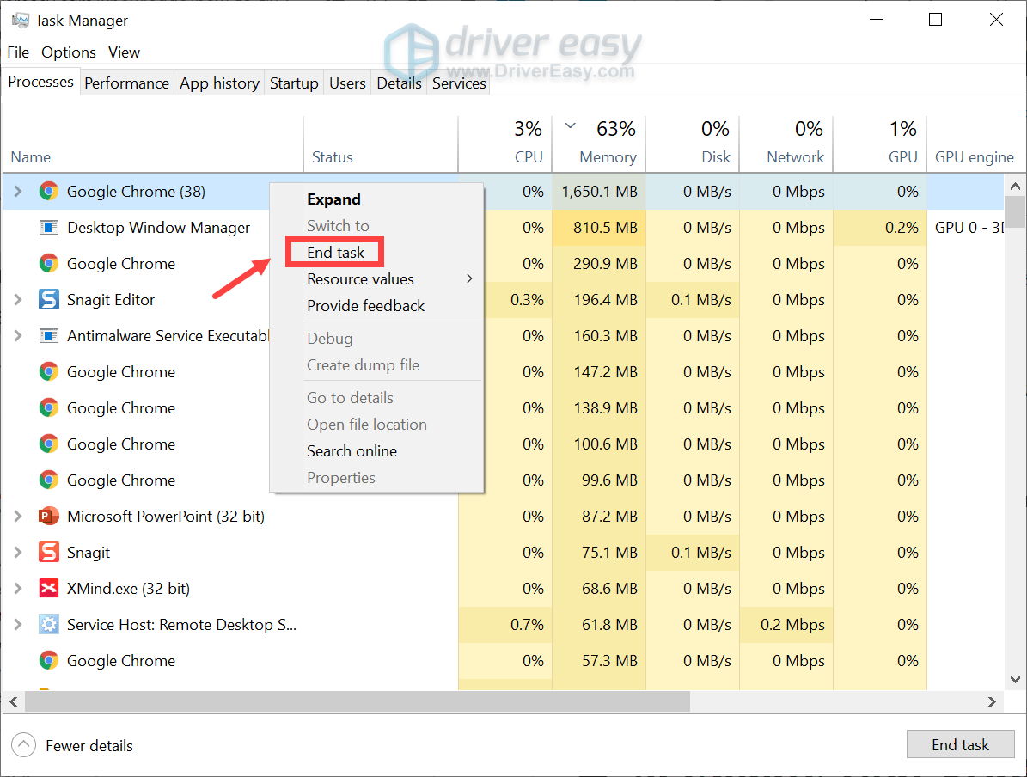Sort by the GPU column header
Viewport: 1027px width, 777px height.
(x=880, y=144)
